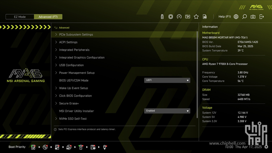
Task: Click the PCI Express description help text
Action: (87, 129)
